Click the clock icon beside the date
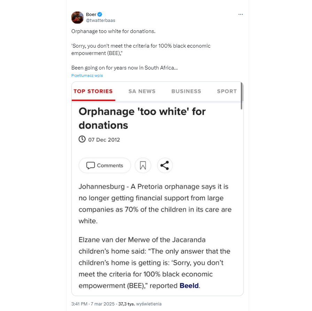The width and height of the screenshot is (312, 311). click(x=82, y=139)
